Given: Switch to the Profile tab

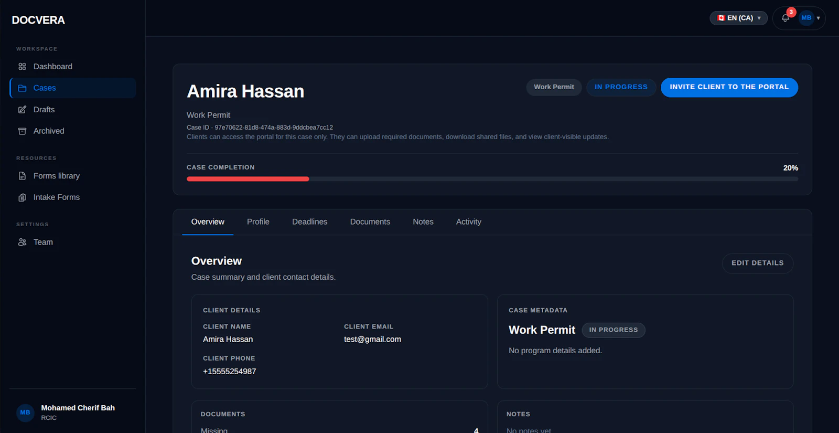Looking at the screenshot, I should click(x=258, y=222).
